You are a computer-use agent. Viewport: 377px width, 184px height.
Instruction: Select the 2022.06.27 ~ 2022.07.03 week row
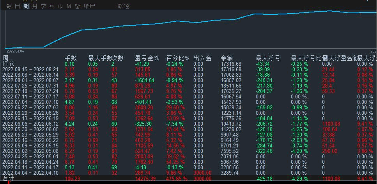click(x=30, y=107)
